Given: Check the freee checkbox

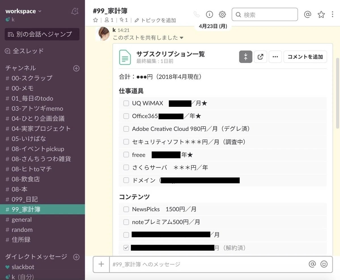Looking at the screenshot, I should [x=126, y=155].
